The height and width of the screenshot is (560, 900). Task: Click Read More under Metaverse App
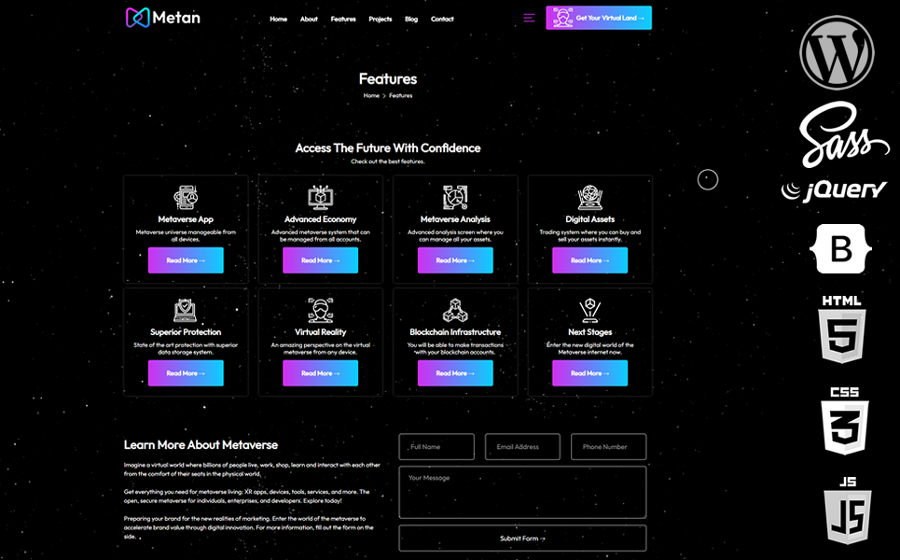click(186, 260)
